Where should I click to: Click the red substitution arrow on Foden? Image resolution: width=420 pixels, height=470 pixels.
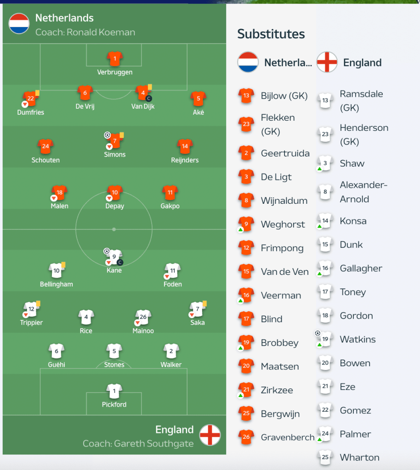[166, 276]
